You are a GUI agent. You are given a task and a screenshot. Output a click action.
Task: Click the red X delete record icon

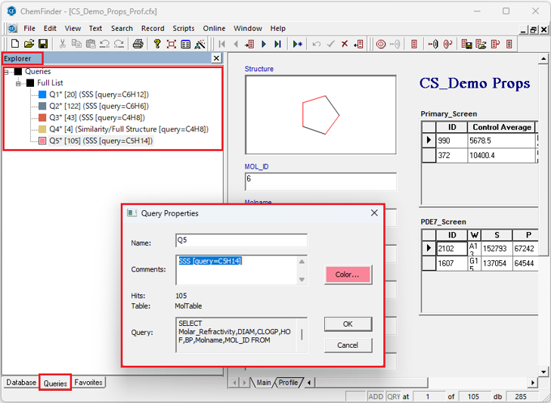(x=345, y=45)
